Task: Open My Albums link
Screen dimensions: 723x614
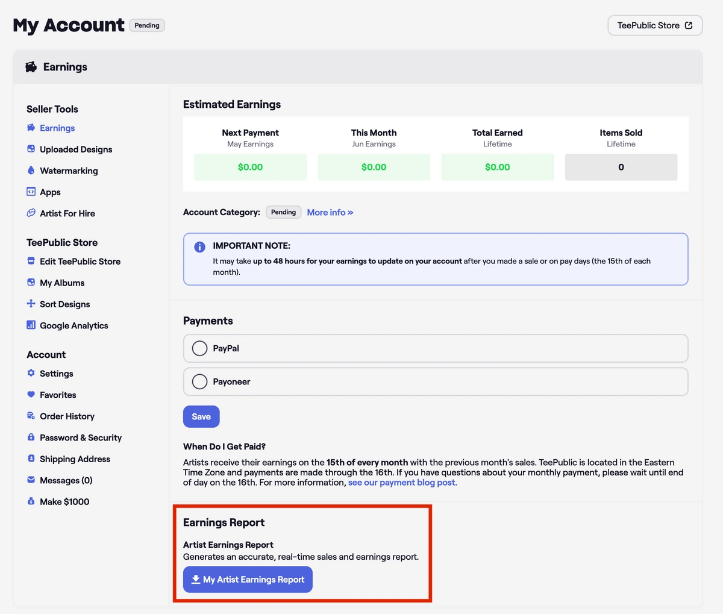Action: point(62,283)
